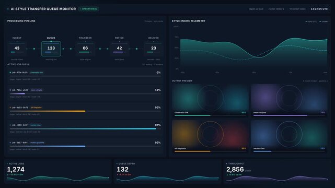
Task: Select the REFINE stage card showing 42
Action: 120,49
